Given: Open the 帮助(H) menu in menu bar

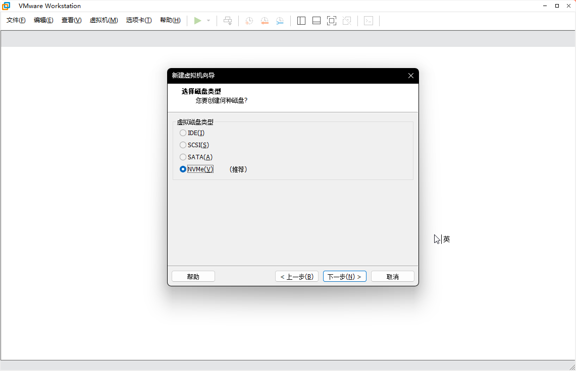Looking at the screenshot, I should click(x=170, y=20).
